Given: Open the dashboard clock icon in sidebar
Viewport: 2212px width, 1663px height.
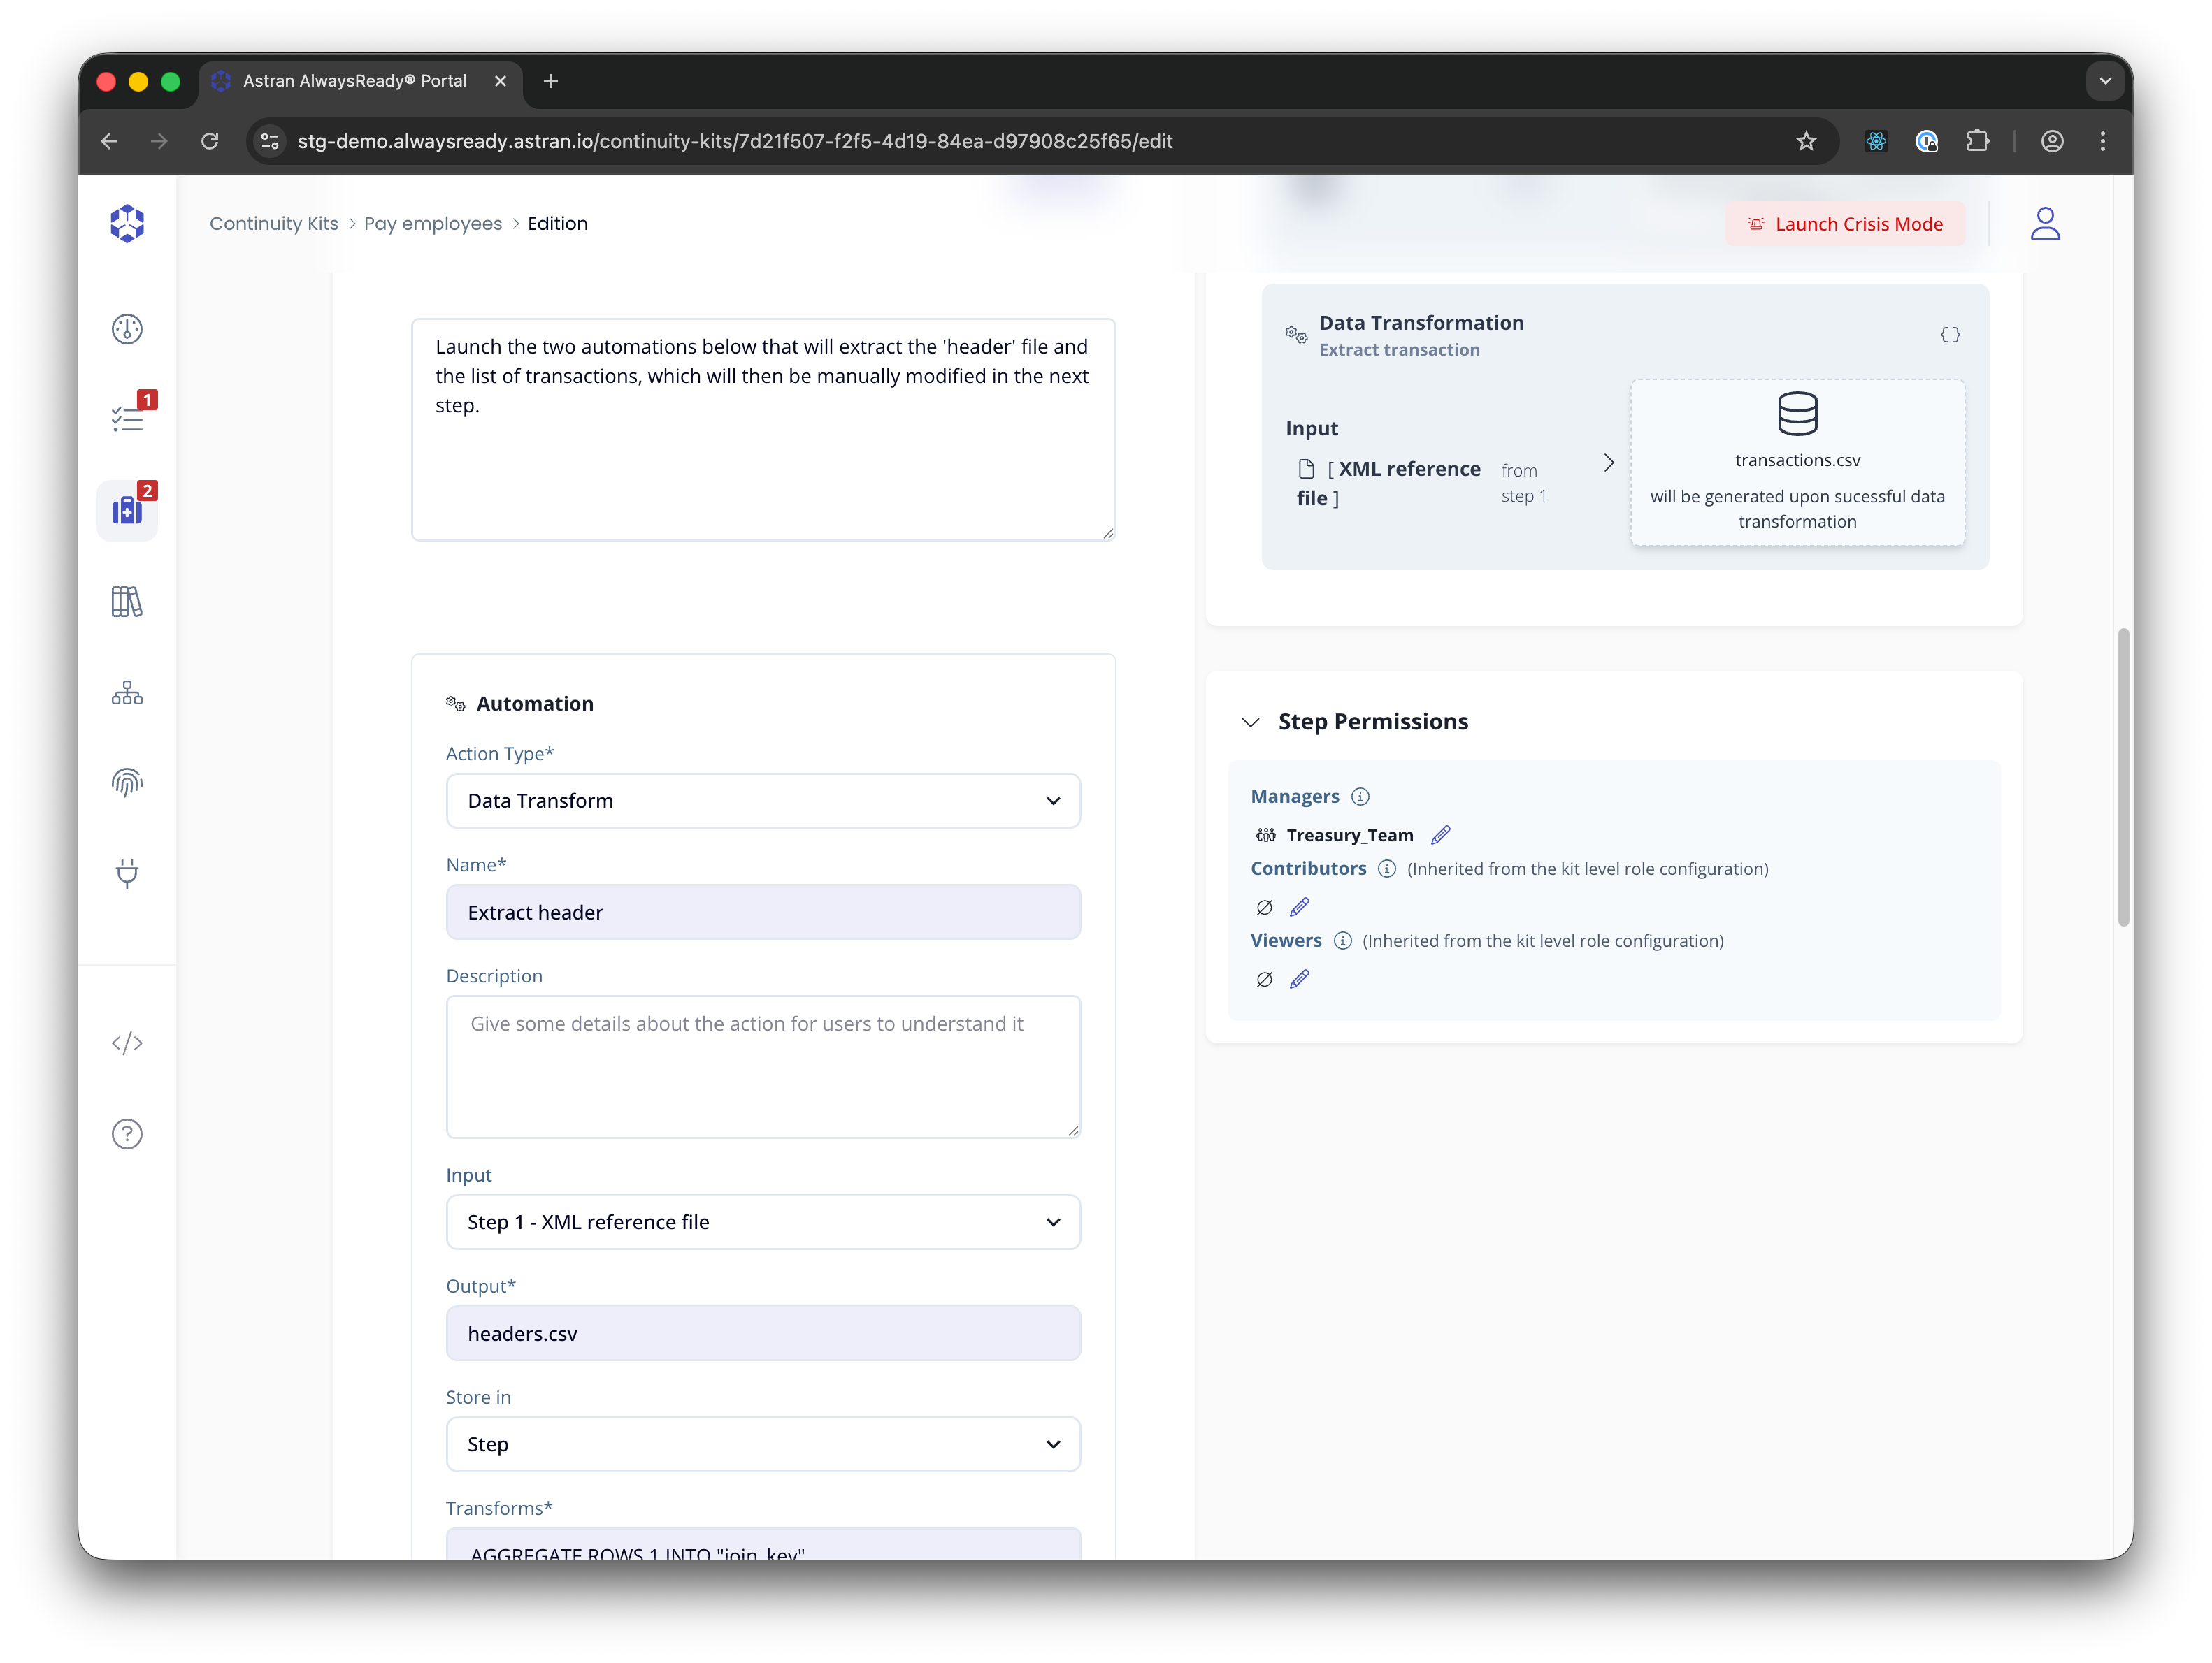Looking at the screenshot, I should pyautogui.click(x=127, y=329).
